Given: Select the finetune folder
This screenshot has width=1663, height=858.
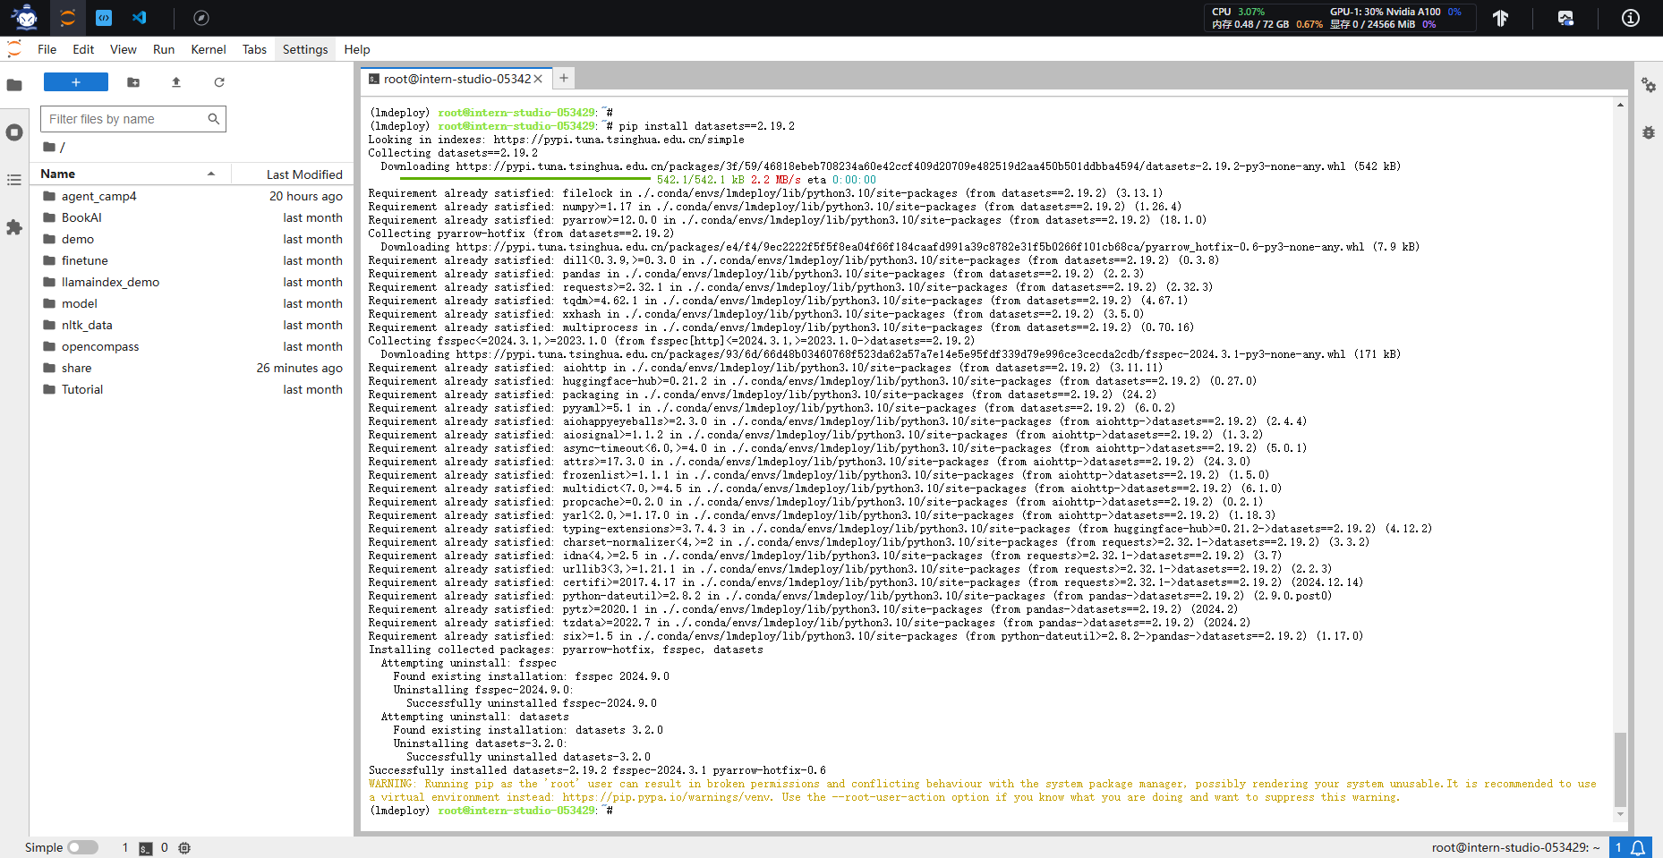Looking at the screenshot, I should [192, 260].
